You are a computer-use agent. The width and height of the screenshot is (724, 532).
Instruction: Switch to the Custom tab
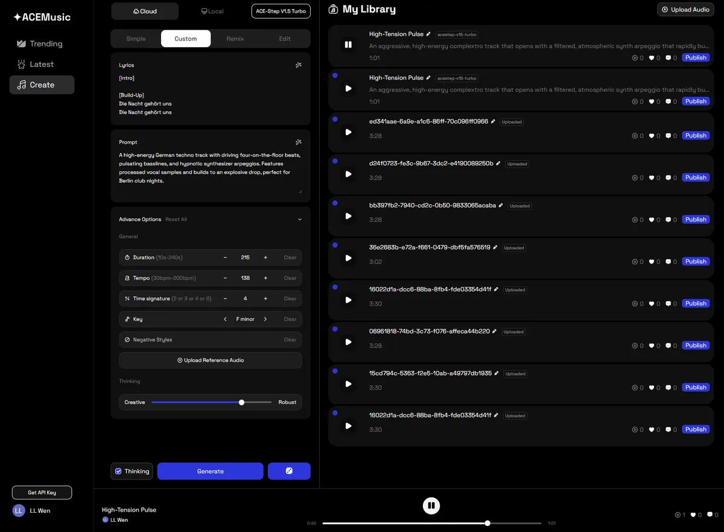click(186, 39)
